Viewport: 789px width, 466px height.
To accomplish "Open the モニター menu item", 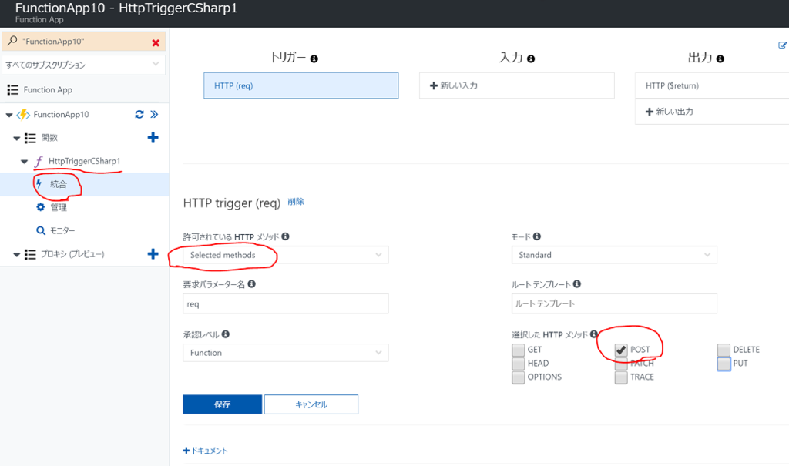I will point(62,230).
